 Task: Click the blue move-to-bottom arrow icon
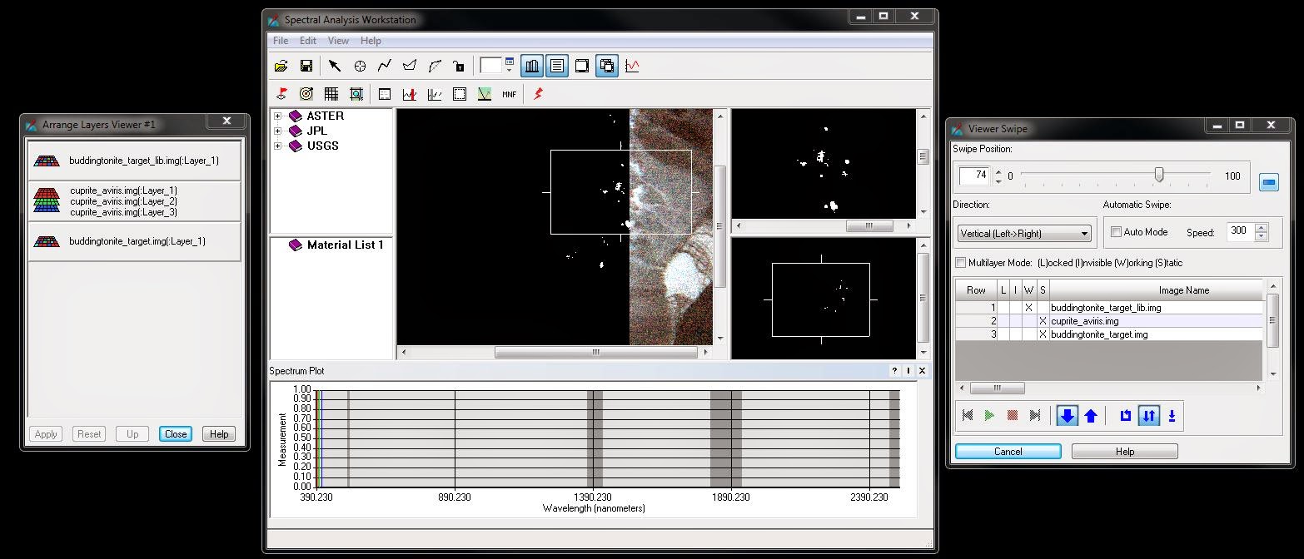click(1172, 415)
